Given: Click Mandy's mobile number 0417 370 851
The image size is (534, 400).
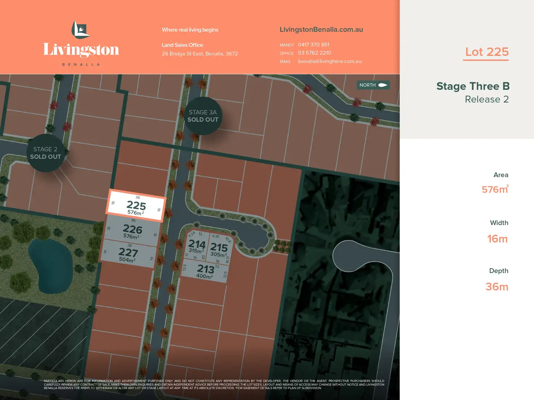Looking at the screenshot, I should click(x=313, y=45).
